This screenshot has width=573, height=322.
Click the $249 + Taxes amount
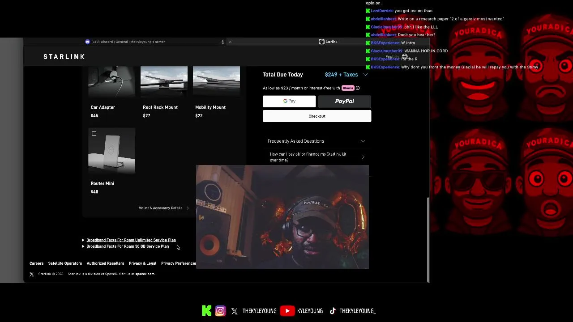click(x=341, y=75)
